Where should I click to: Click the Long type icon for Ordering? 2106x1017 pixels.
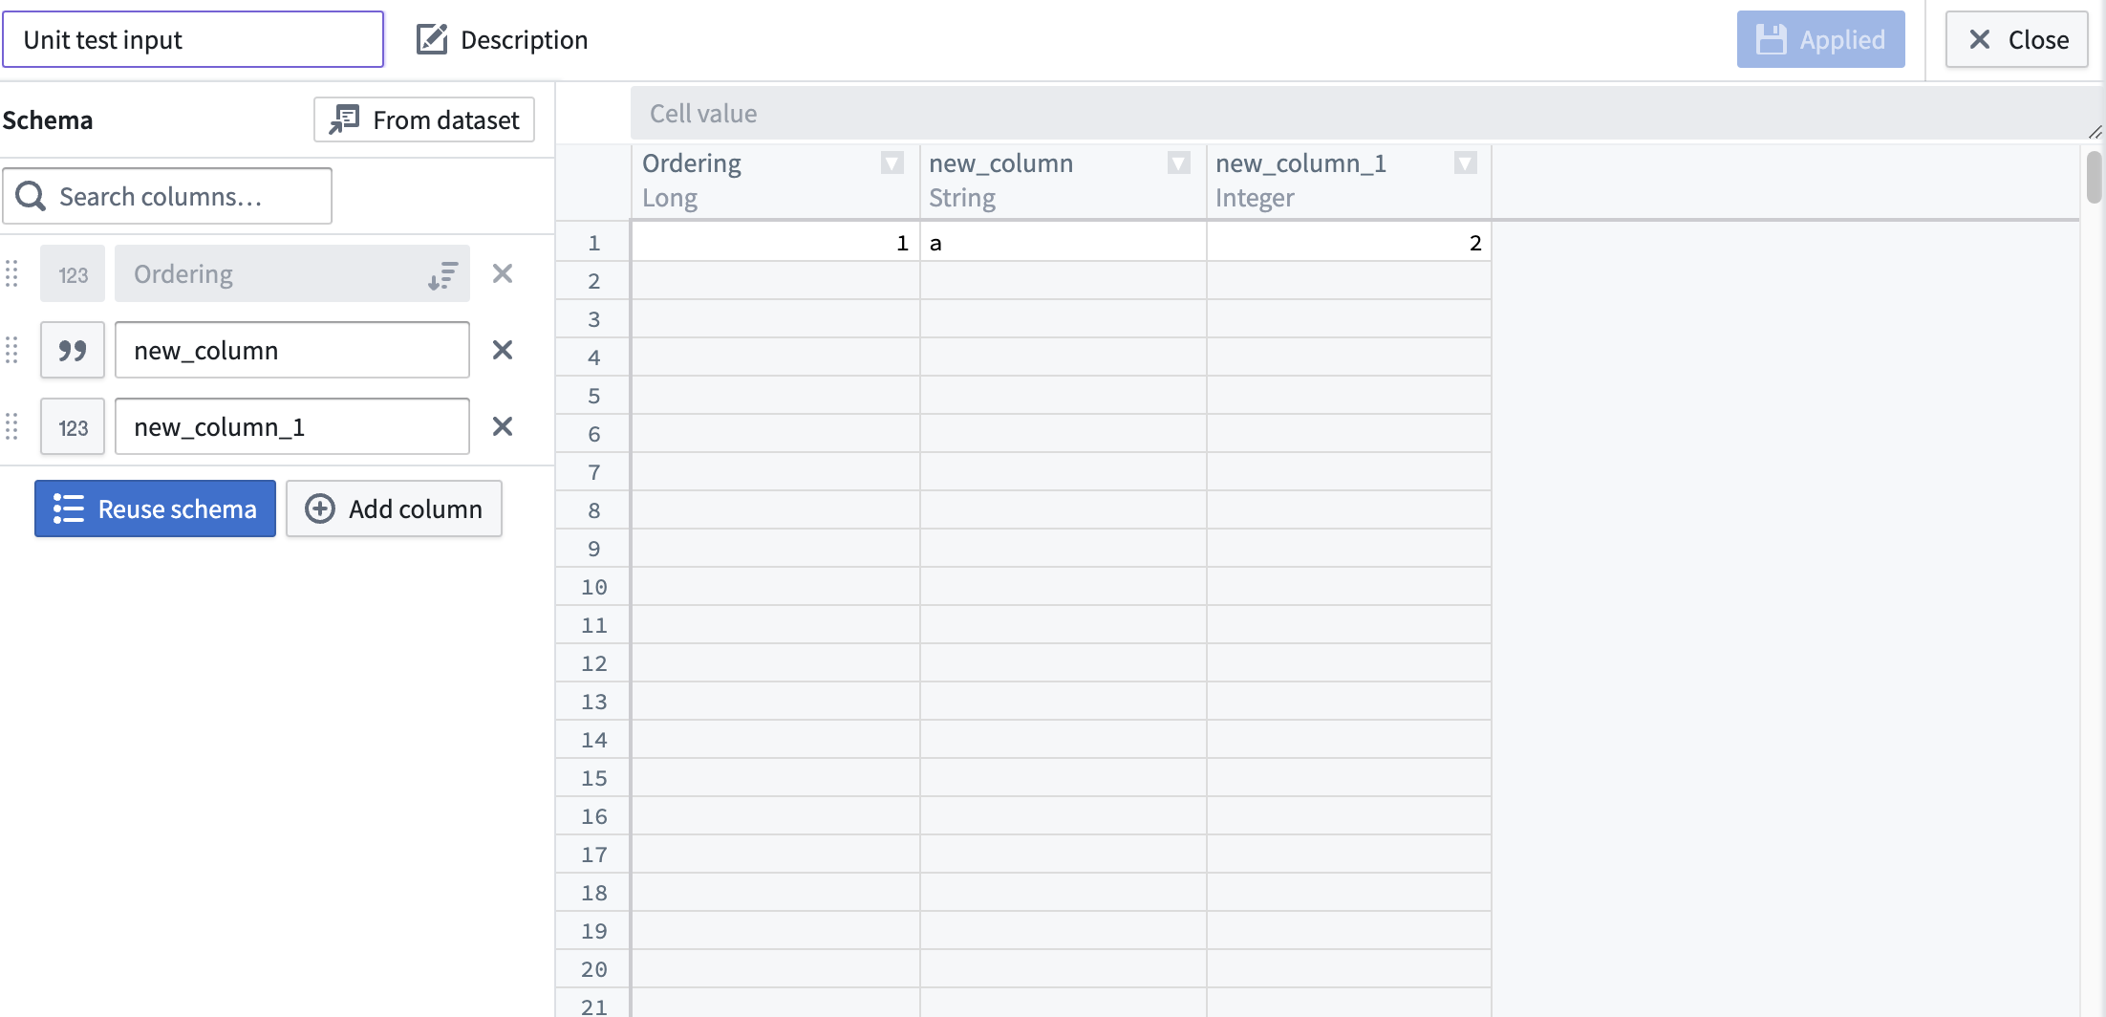click(73, 274)
